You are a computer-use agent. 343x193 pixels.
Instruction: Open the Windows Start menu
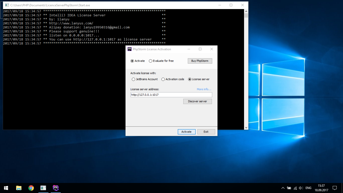6,188
